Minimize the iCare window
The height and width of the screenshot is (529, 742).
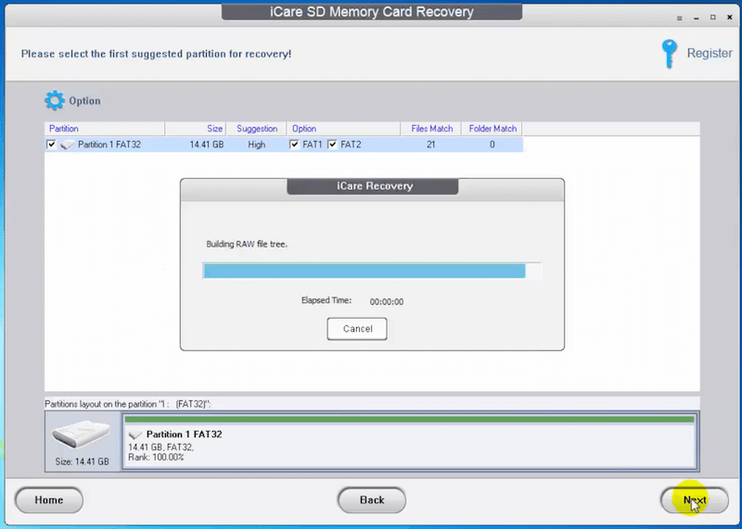click(x=697, y=18)
